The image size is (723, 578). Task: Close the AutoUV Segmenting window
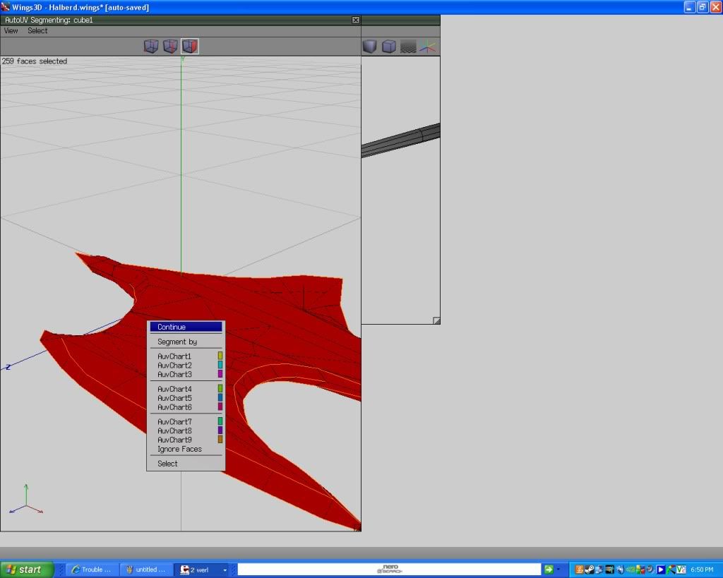356,20
